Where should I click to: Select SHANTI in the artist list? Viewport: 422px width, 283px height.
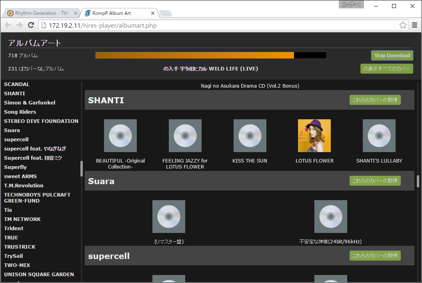click(14, 93)
